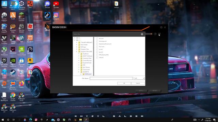Close the Select File dialog
Viewport: 218px width, 122px height.
(x=142, y=34)
